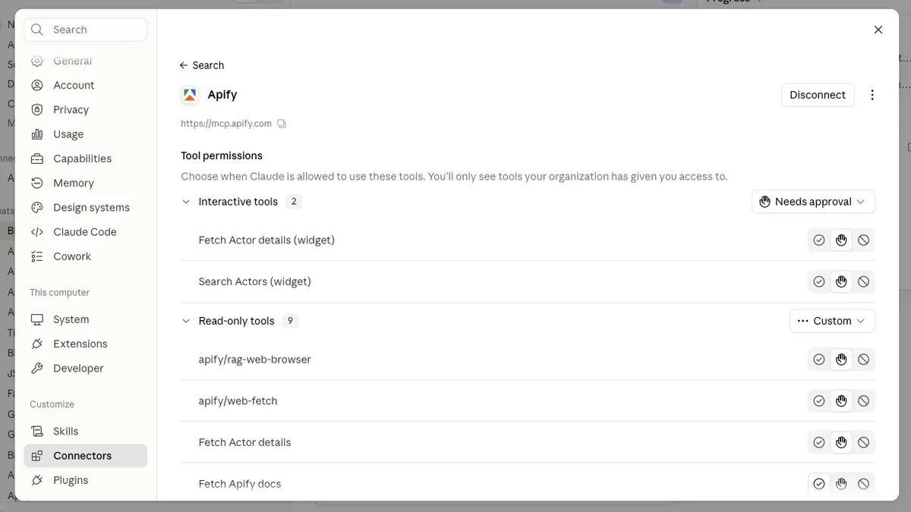Click the Extensions plug icon

click(37, 344)
